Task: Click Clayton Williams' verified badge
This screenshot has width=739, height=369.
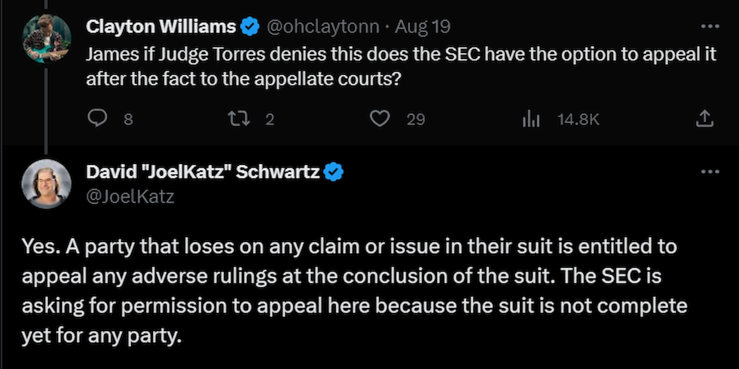Action: (250, 26)
